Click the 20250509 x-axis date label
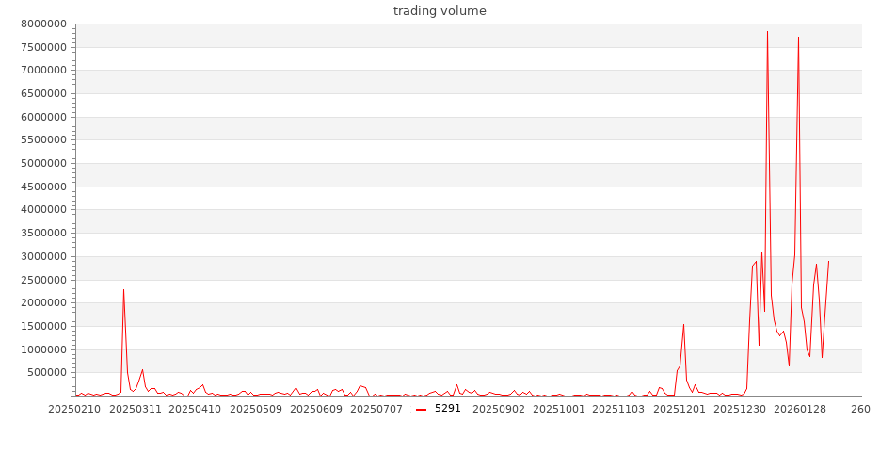The width and height of the screenshot is (880, 471). coord(256,409)
